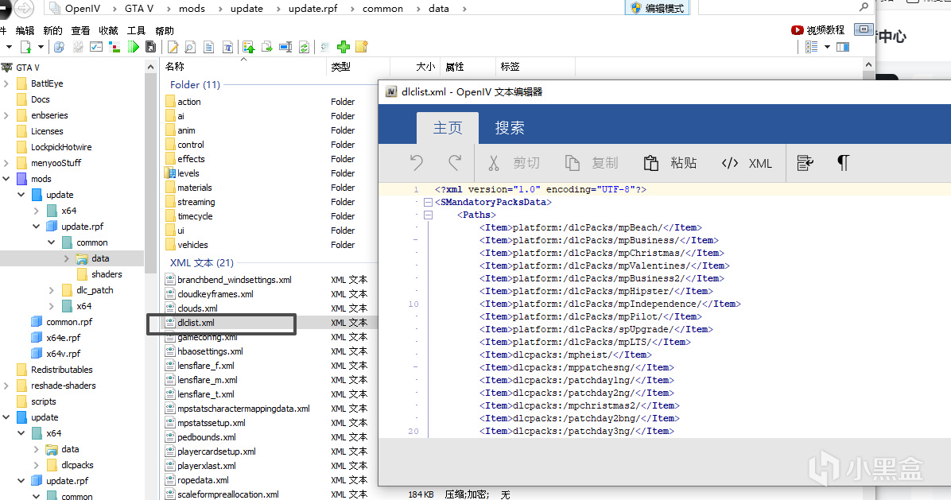Open the 新的 menu

(52, 30)
